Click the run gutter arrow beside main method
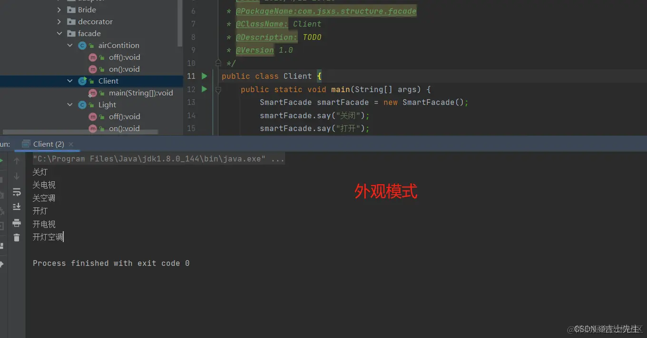 click(205, 89)
